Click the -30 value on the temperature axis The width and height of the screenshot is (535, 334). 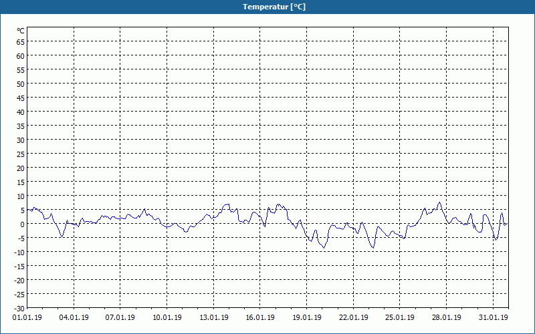pos(19,309)
